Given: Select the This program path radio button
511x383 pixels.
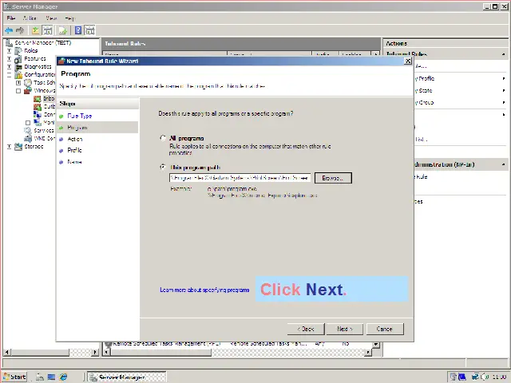Looking at the screenshot, I should [x=164, y=168].
